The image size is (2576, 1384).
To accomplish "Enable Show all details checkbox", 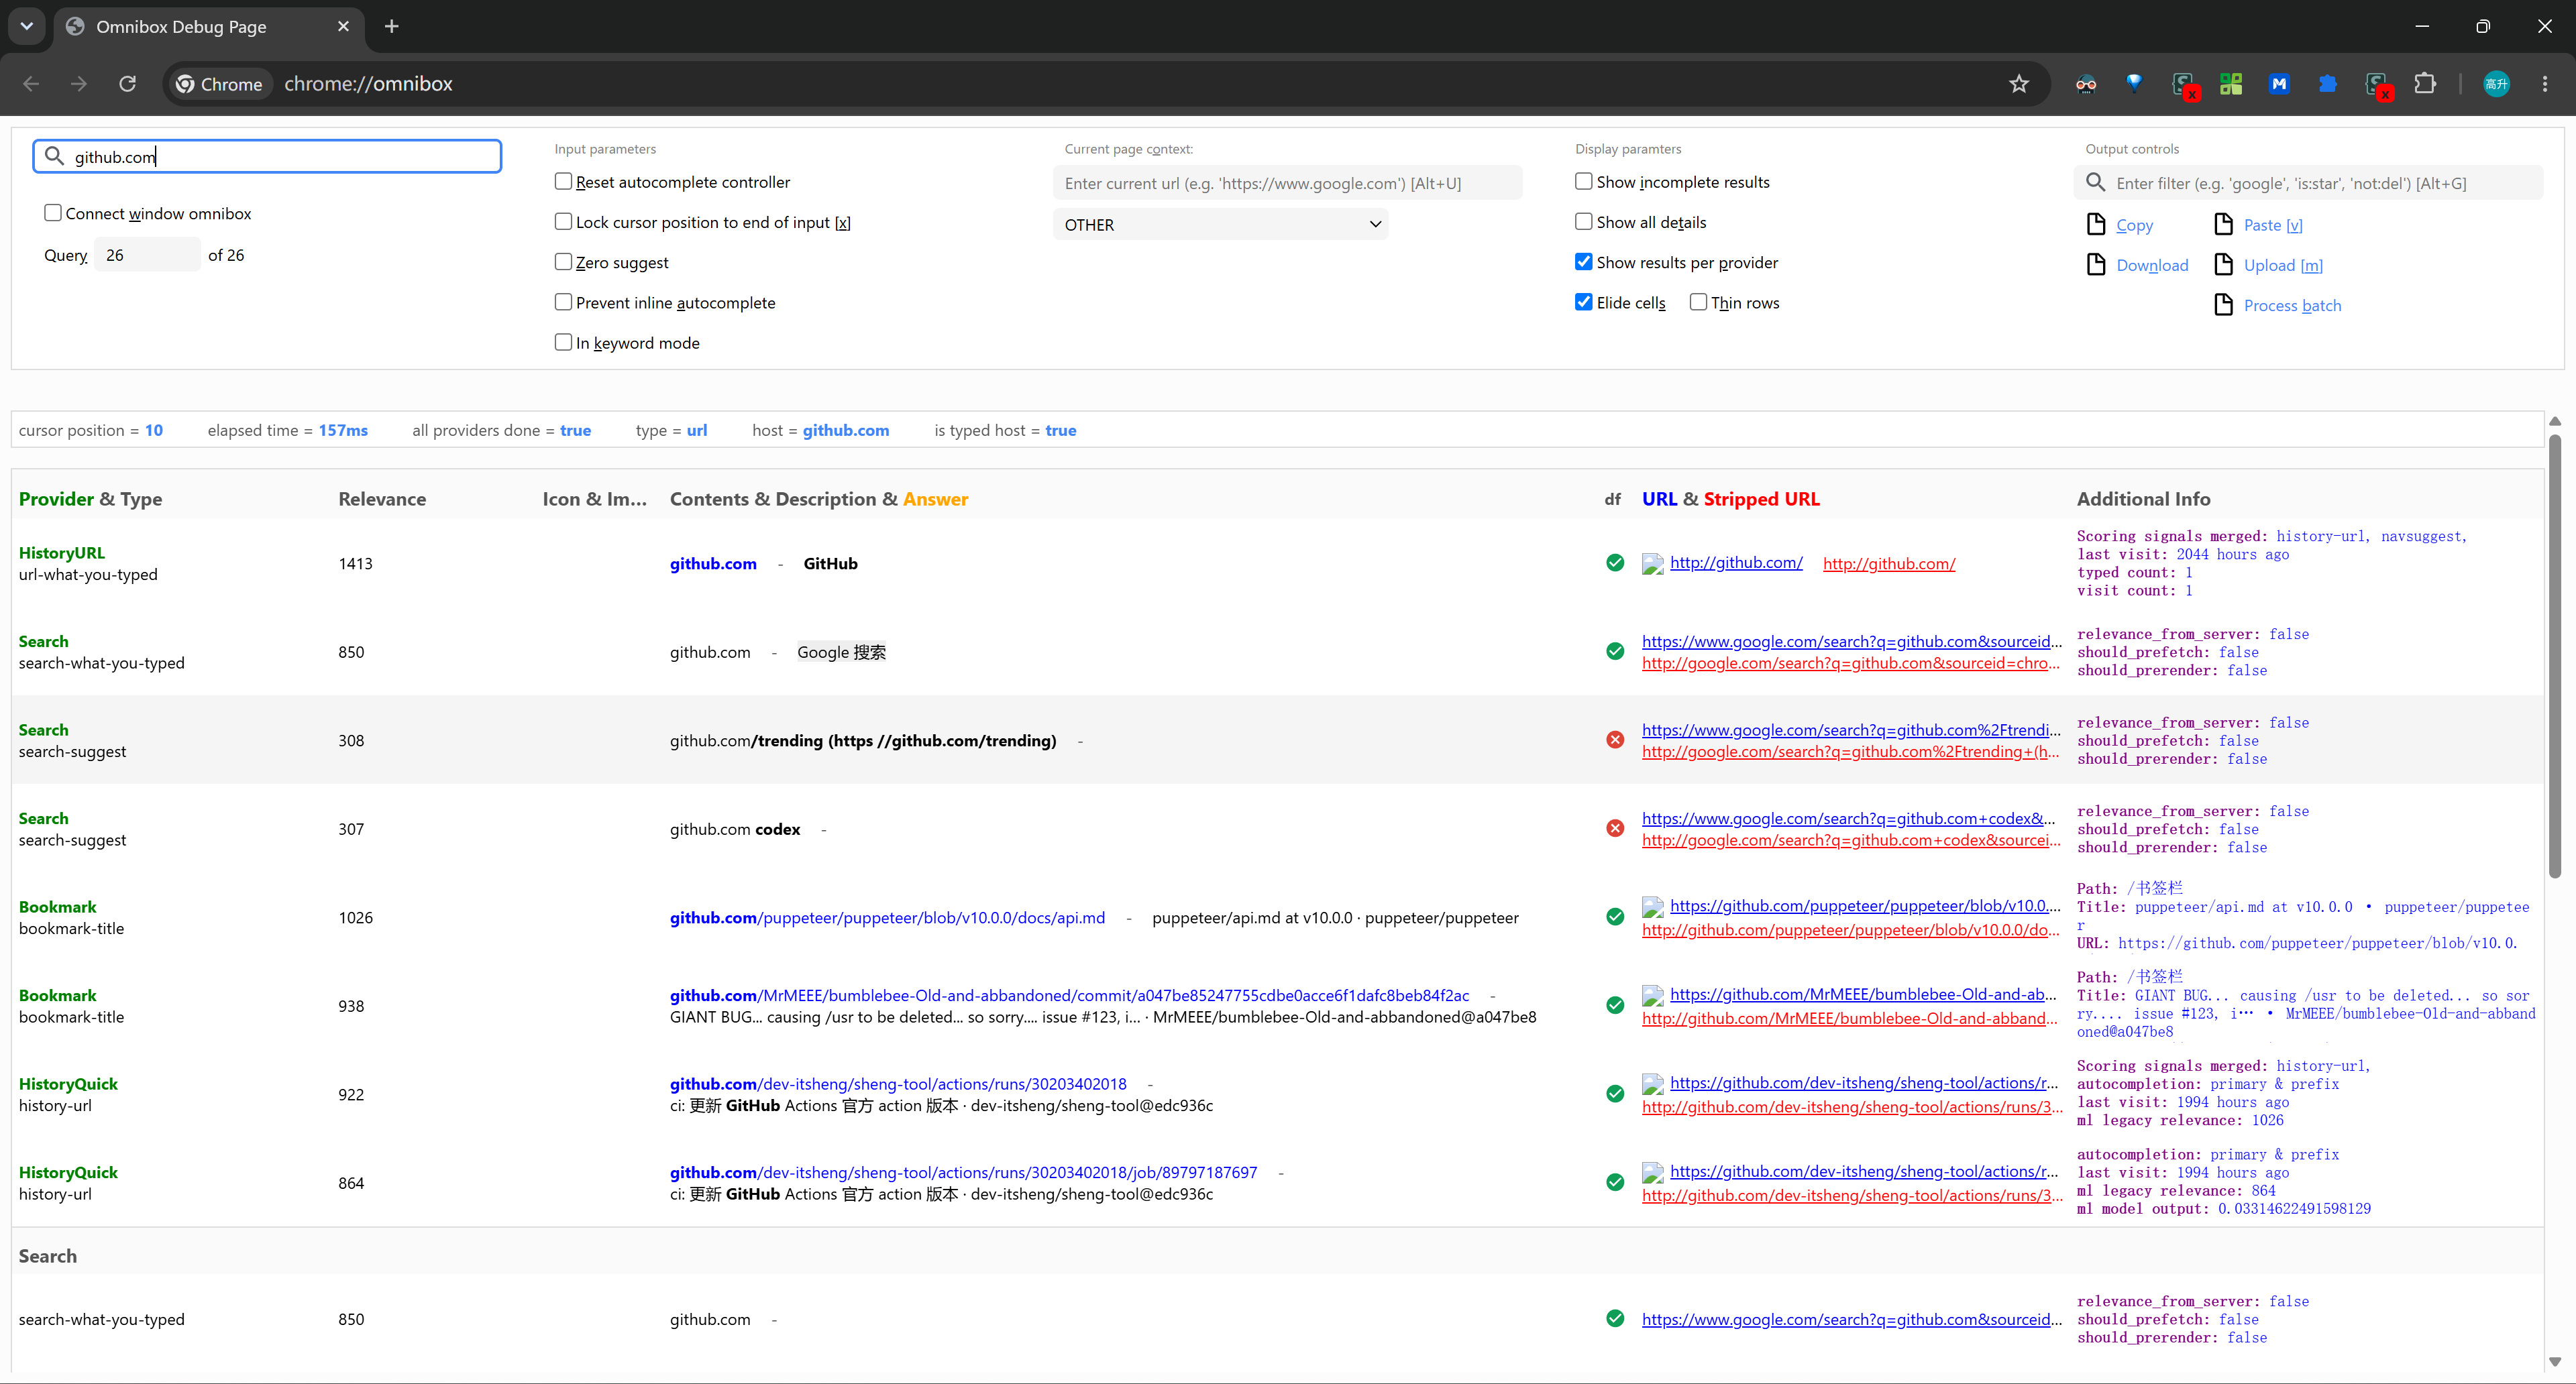I will pyautogui.click(x=1584, y=222).
